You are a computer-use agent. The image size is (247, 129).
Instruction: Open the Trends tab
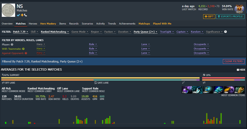click(x=112, y=24)
